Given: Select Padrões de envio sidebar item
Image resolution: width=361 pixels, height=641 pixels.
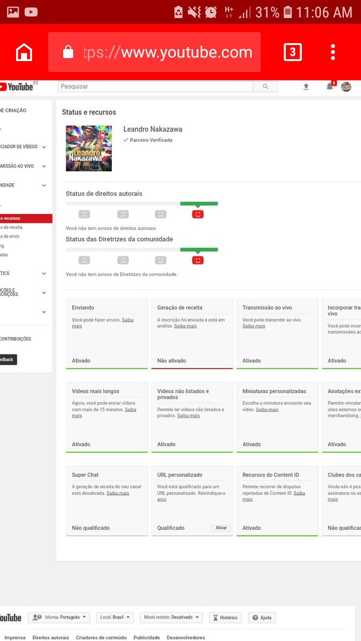Looking at the screenshot, I should click(x=10, y=237).
